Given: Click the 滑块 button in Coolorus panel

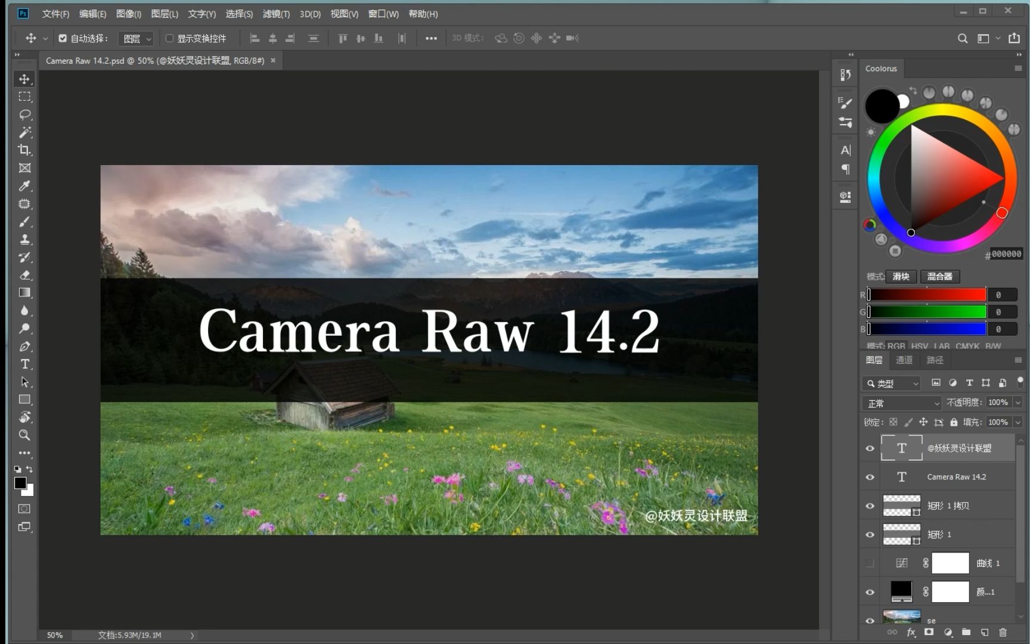Looking at the screenshot, I should pyautogui.click(x=900, y=276).
